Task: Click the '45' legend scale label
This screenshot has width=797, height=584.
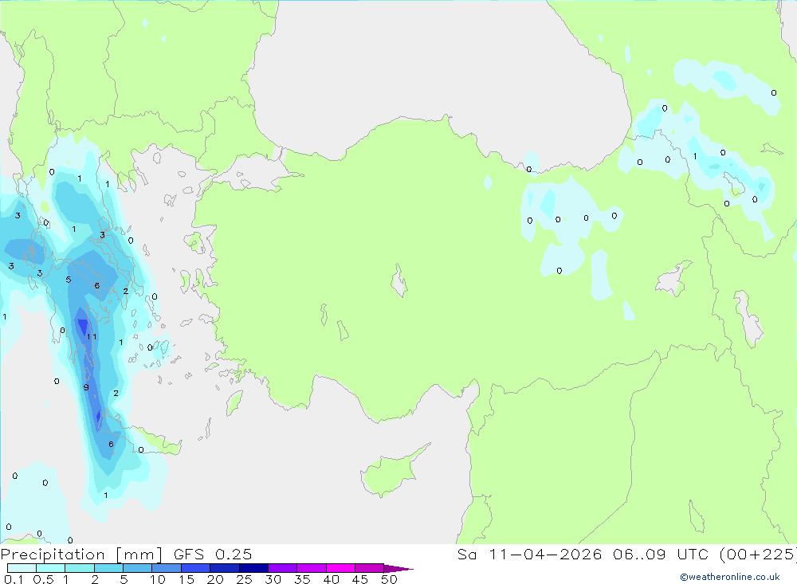Action: coord(360,579)
